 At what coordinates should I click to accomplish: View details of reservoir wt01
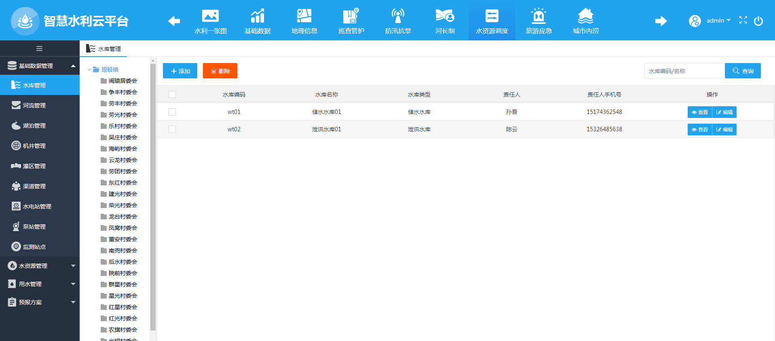[700, 112]
